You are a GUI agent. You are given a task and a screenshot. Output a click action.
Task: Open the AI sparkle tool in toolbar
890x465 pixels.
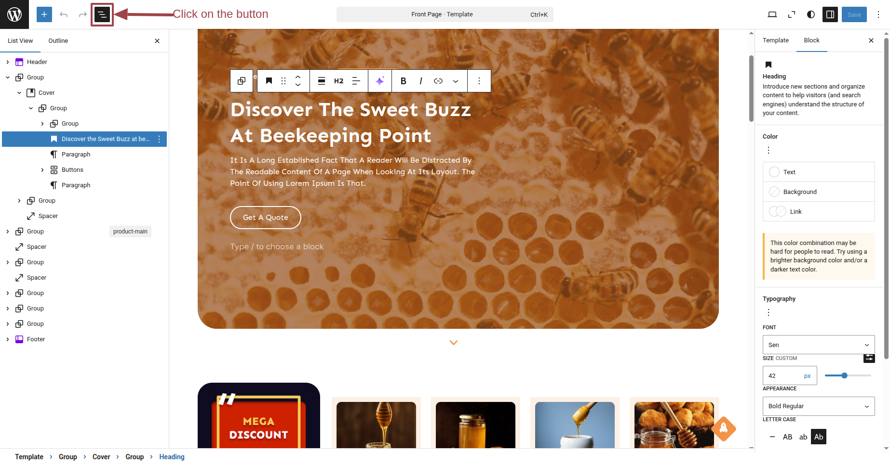pos(380,81)
